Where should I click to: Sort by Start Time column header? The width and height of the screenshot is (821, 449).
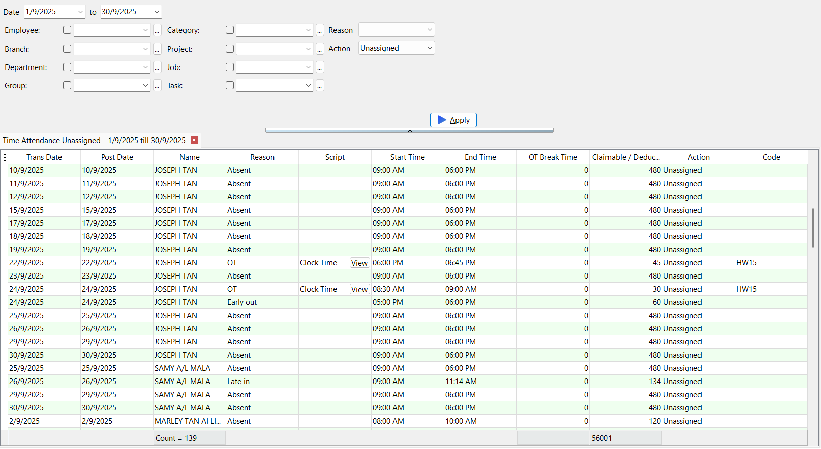click(x=408, y=157)
